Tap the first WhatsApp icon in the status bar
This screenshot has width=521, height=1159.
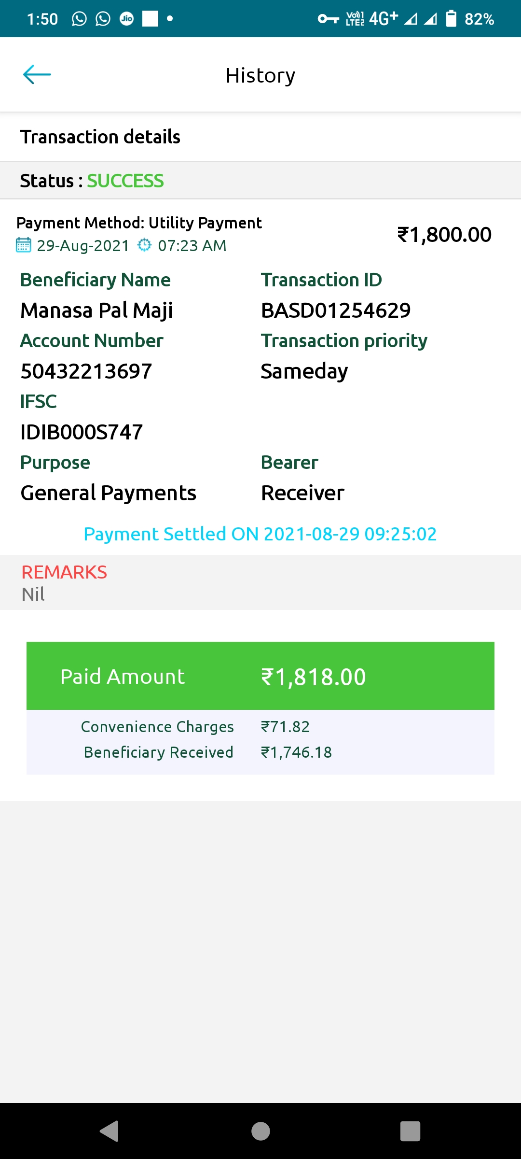[79, 19]
